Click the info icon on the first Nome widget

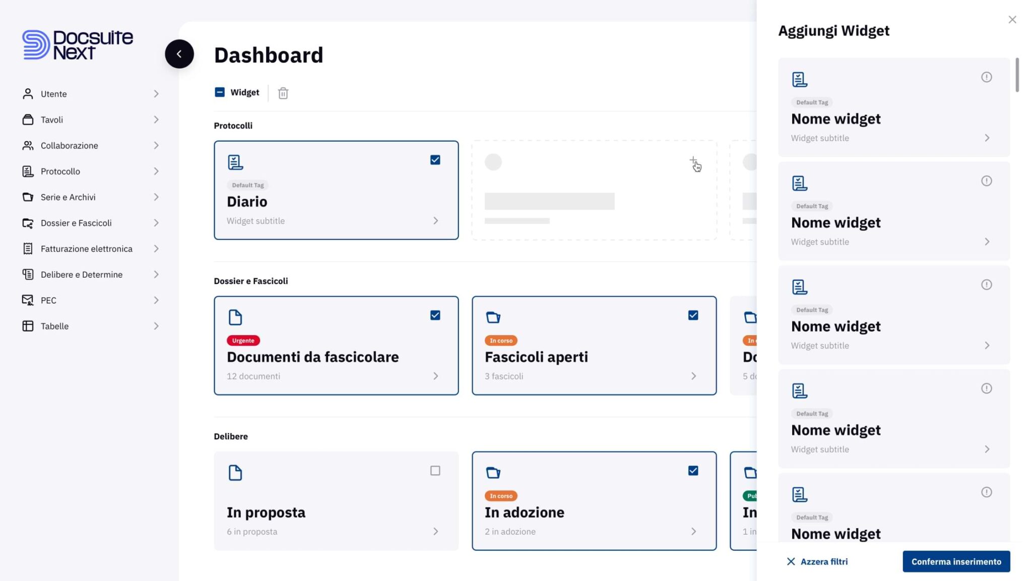point(986,77)
